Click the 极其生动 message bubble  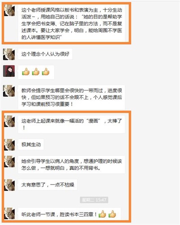(x=31, y=144)
